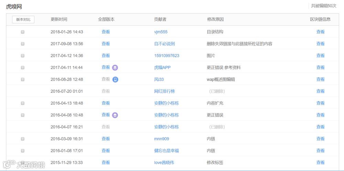This screenshot has height=171, width=344.
Task: Open contributor 15910997623's profile
Action: point(167,56)
